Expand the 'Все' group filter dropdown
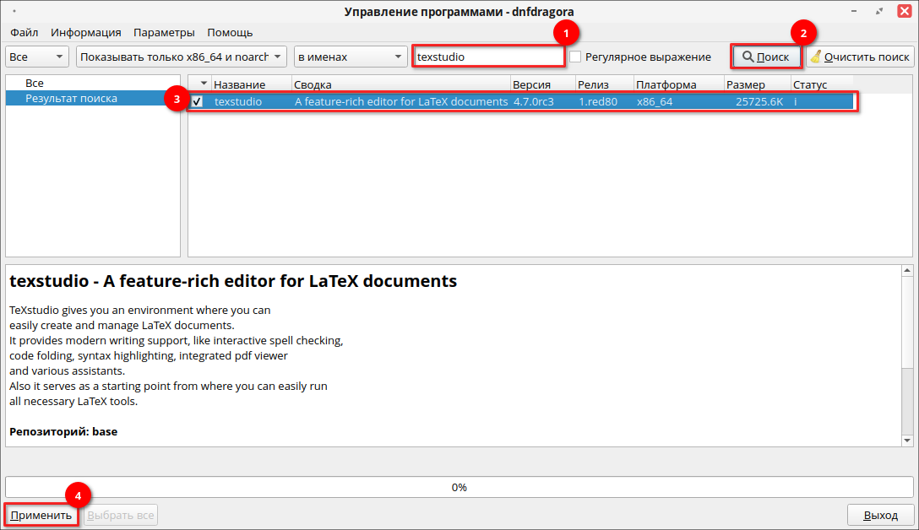Image resolution: width=919 pixels, height=530 pixels. (x=37, y=57)
